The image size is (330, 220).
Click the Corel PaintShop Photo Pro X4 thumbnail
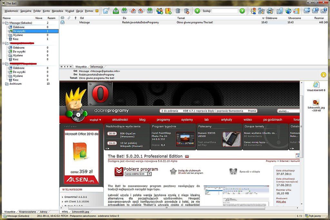tap(185, 139)
